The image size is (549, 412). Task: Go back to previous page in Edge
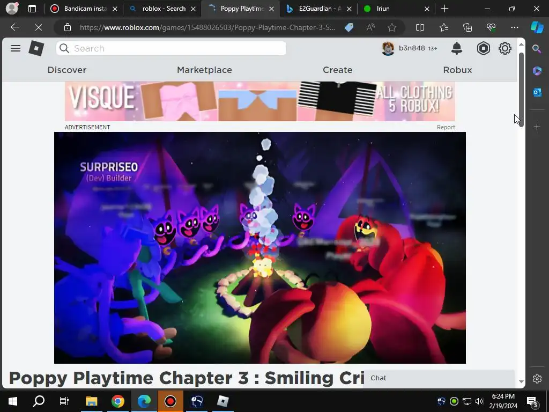[15, 27]
